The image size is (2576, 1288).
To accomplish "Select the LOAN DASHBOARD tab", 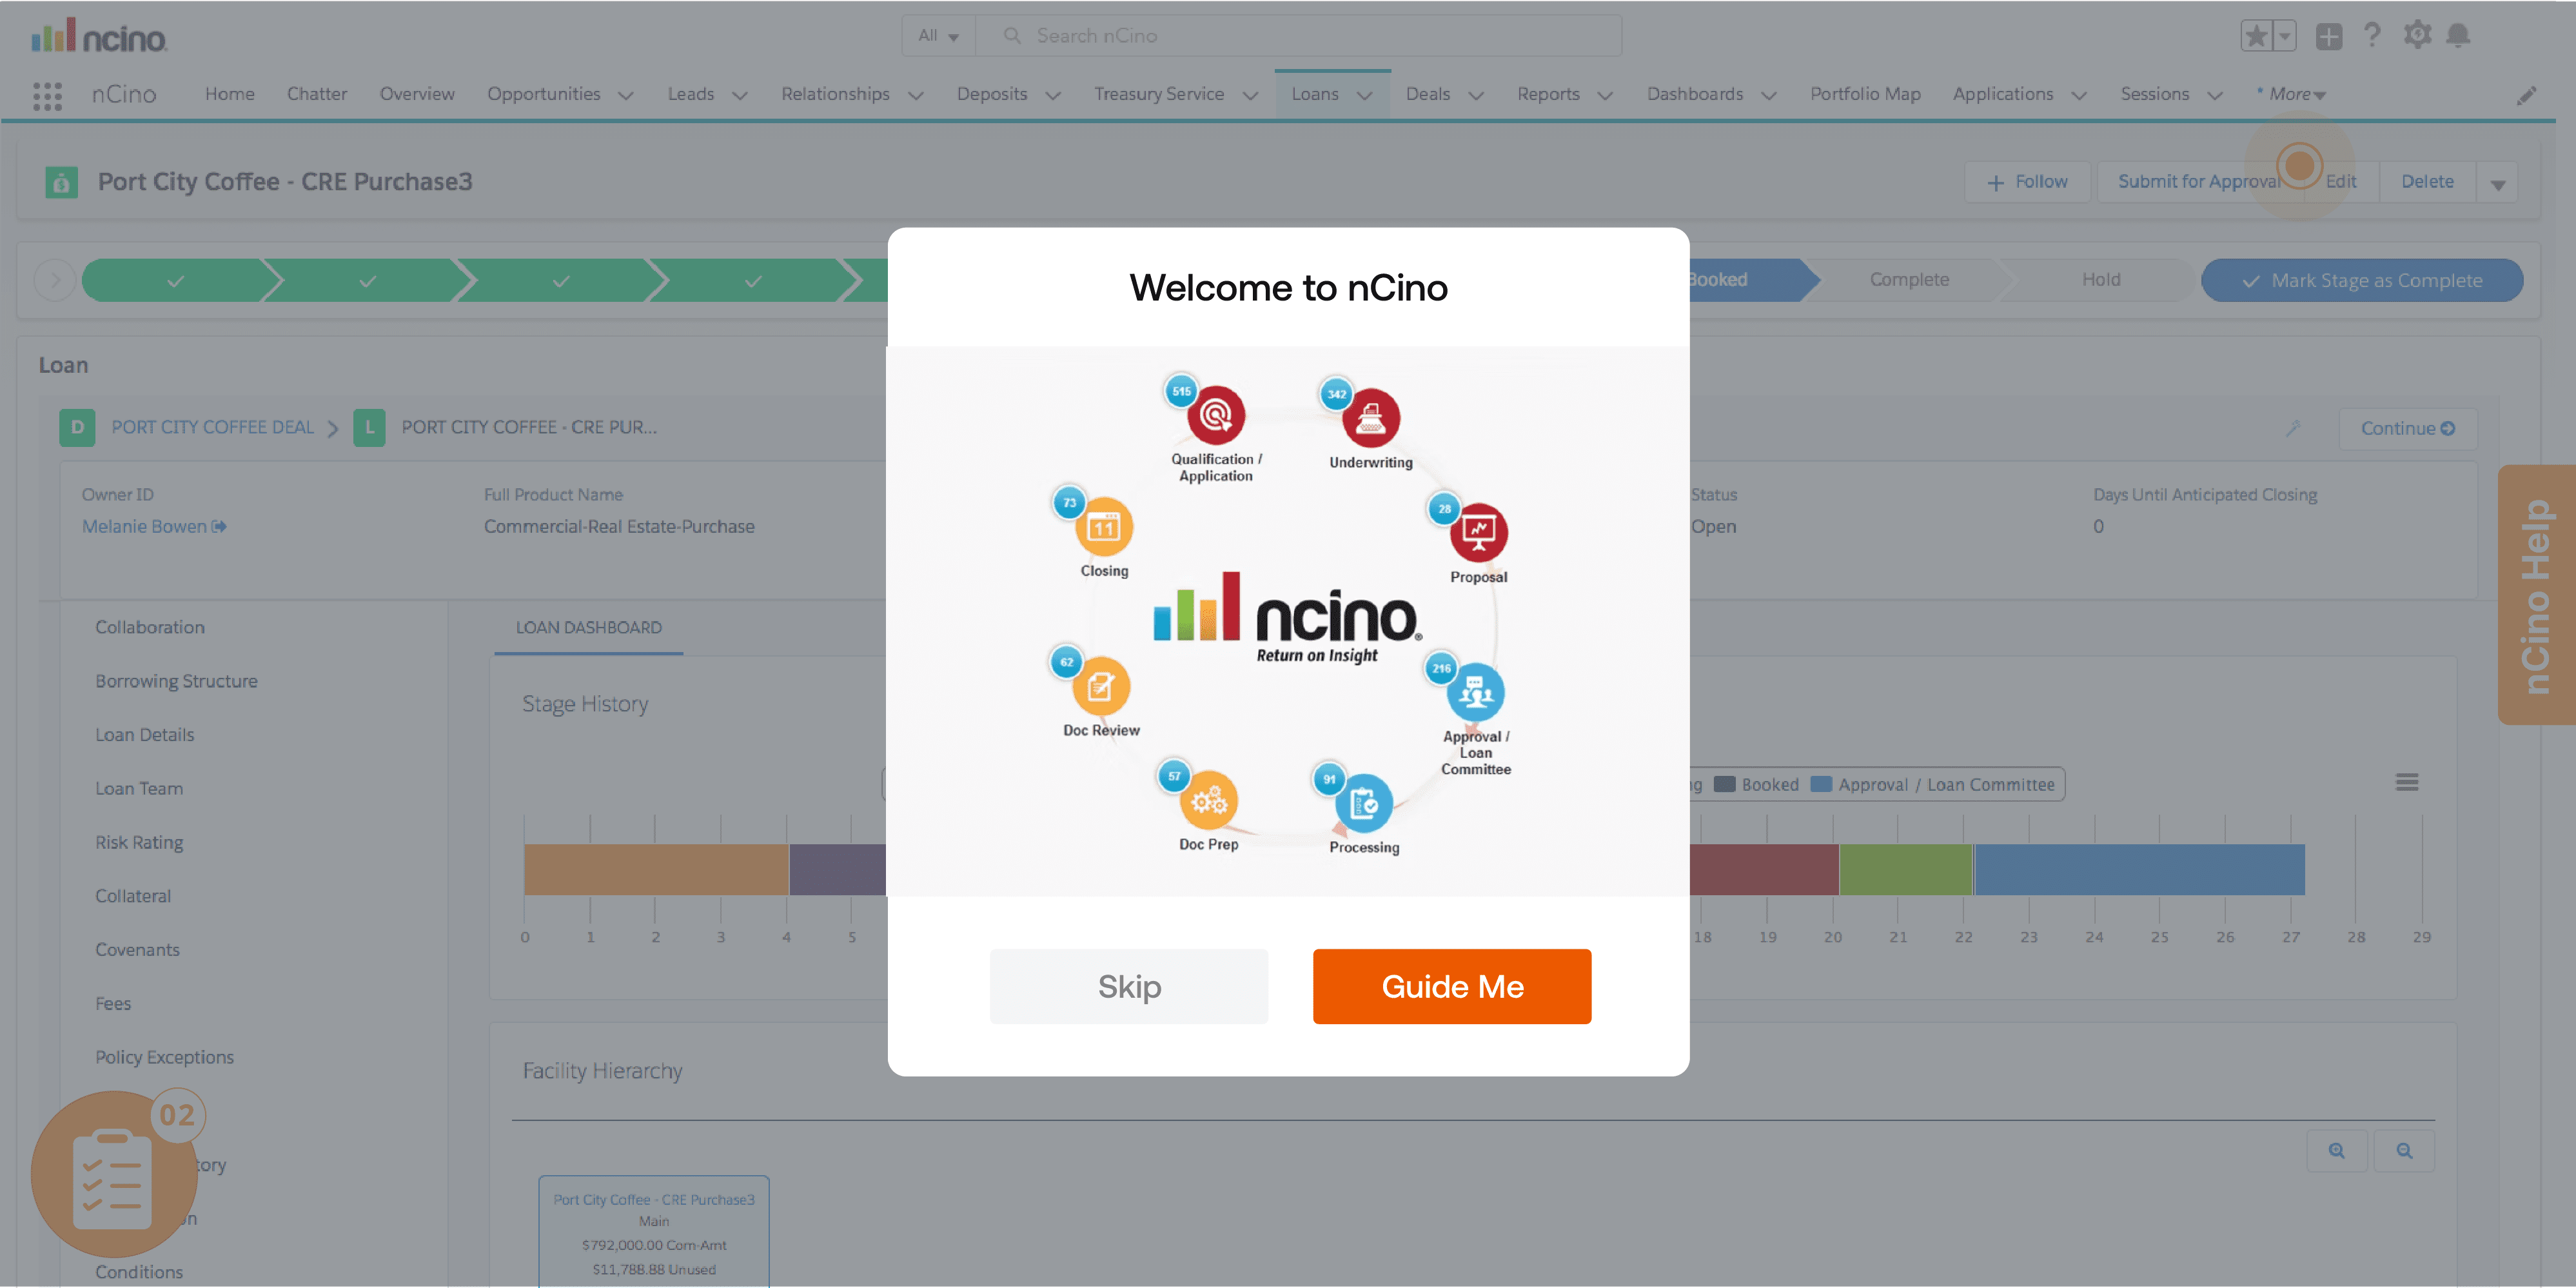I will [588, 628].
